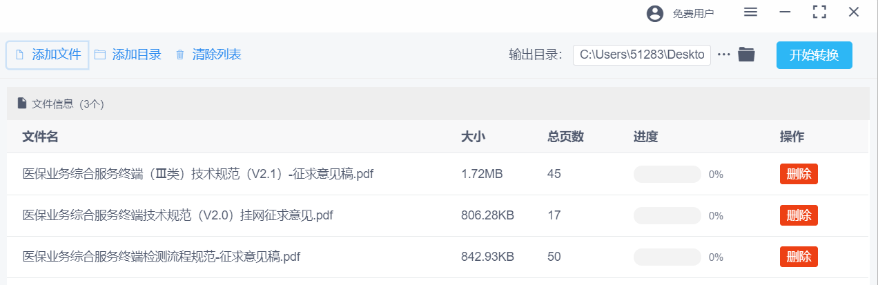Minimize the converter window
878x285 pixels.
click(x=785, y=12)
